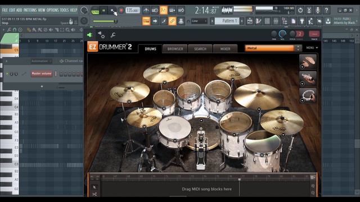Viewport: 360px width, 202px height.
Task: Open EZdrummer wrench settings icon
Action: tap(112, 35)
